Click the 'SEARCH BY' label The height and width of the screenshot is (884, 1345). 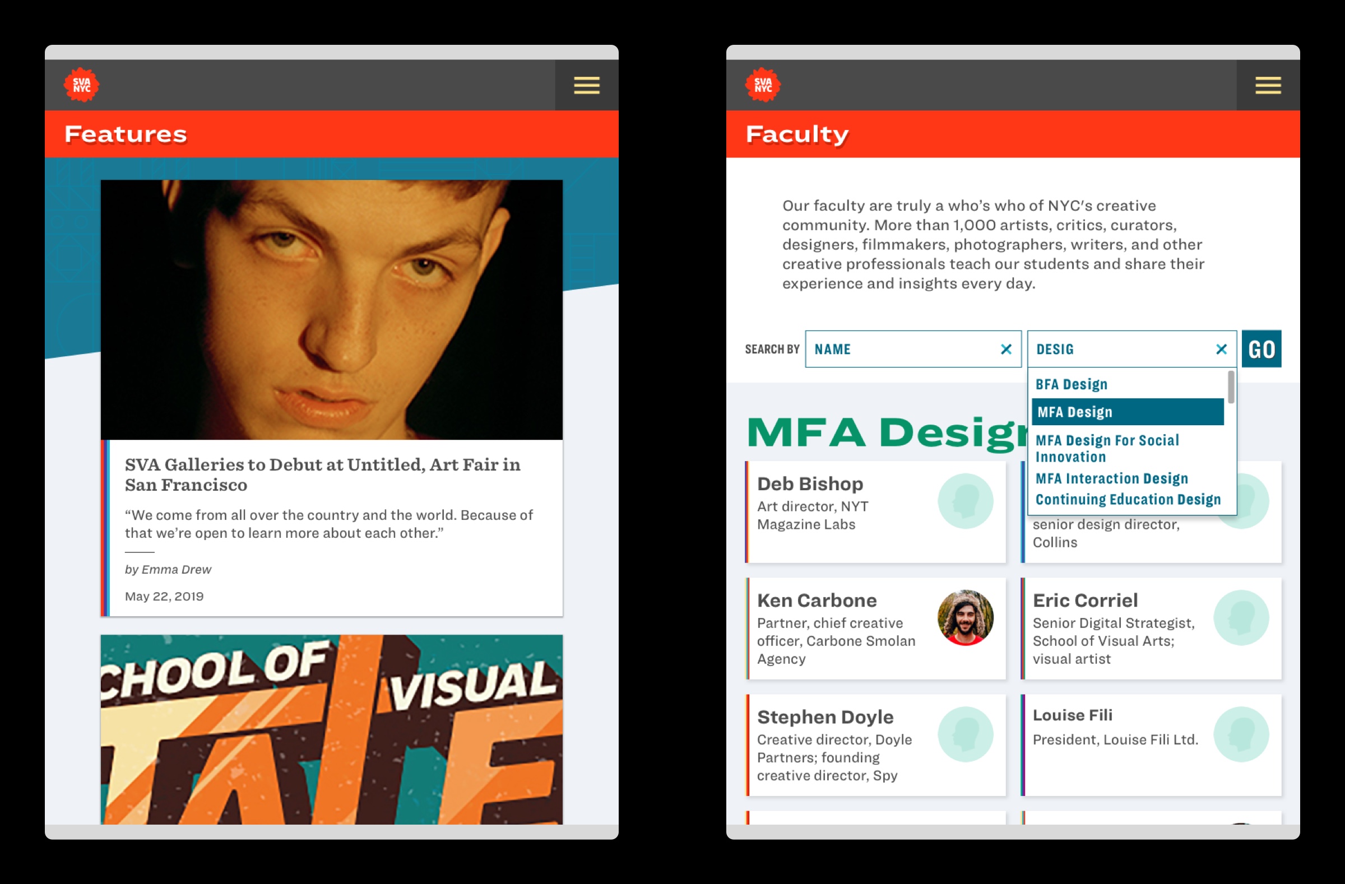click(x=772, y=349)
